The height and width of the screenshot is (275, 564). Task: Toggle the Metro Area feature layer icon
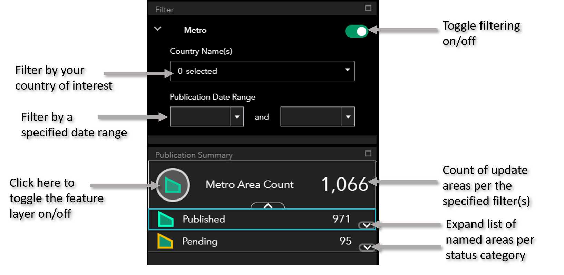point(173,185)
